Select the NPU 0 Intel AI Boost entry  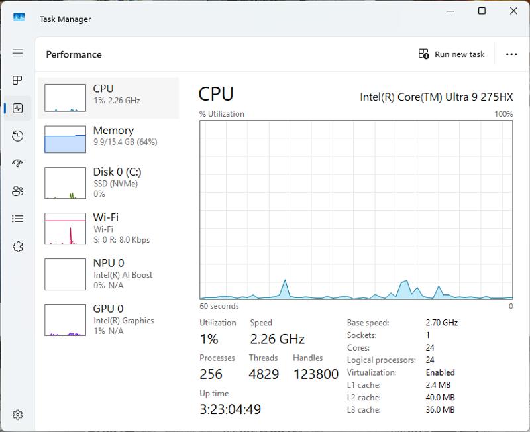click(x=109, y=274)
